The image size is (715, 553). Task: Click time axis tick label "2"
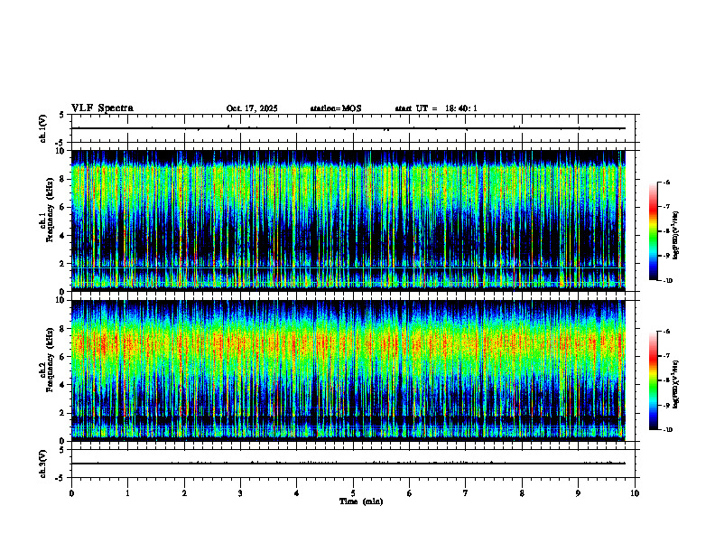point(184,493)
